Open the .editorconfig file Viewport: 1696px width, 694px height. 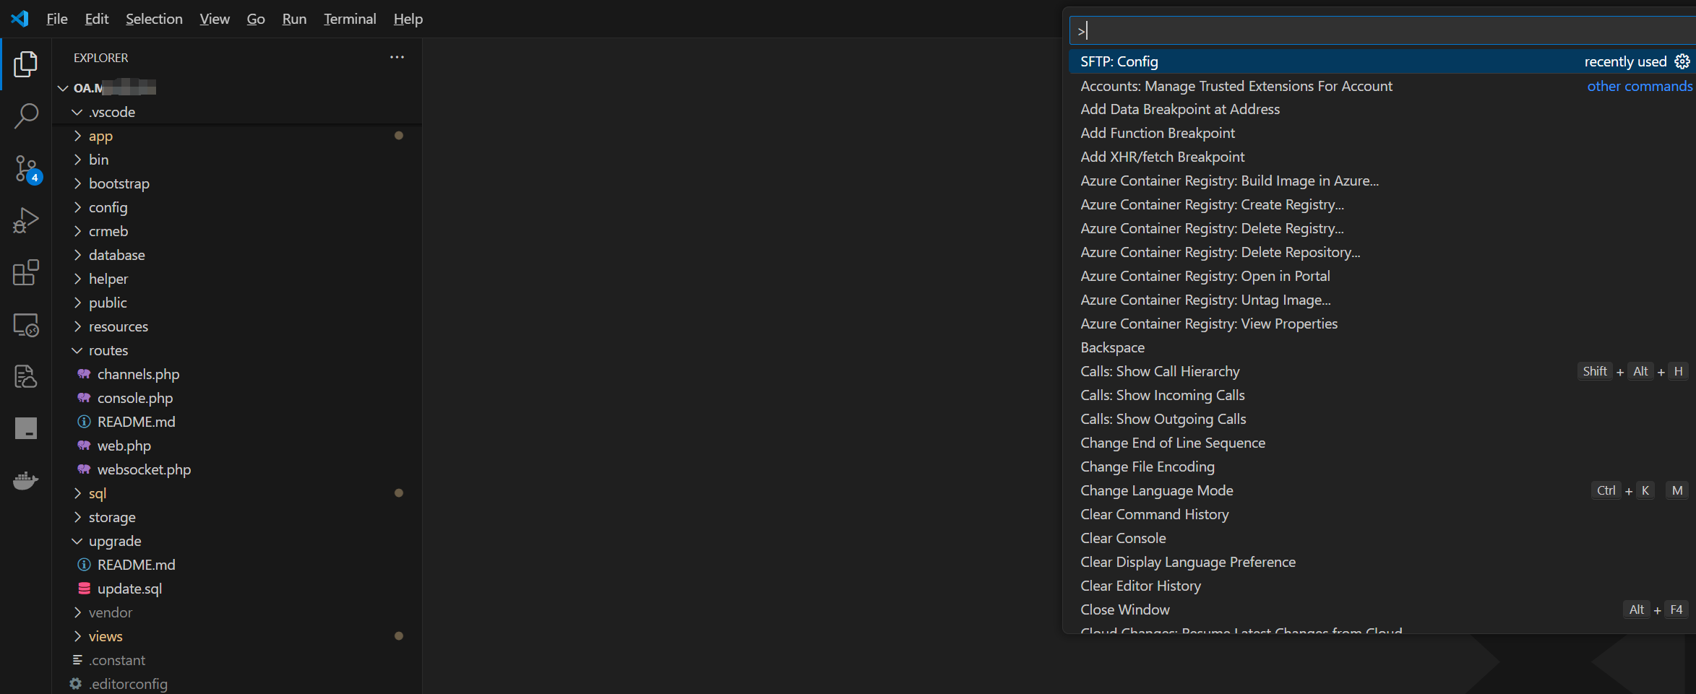[x=237, y=684]
